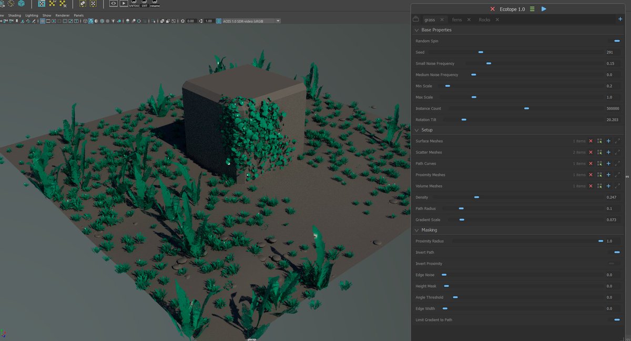
Task: Adjust the Instance Count slider handle
Action: tap(526, 108)
